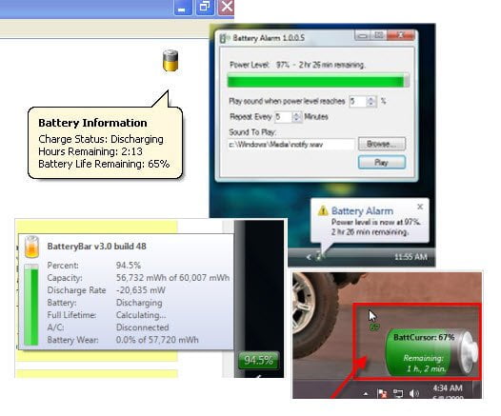Click the warning icon in Battery Alarm balloon

323,210
